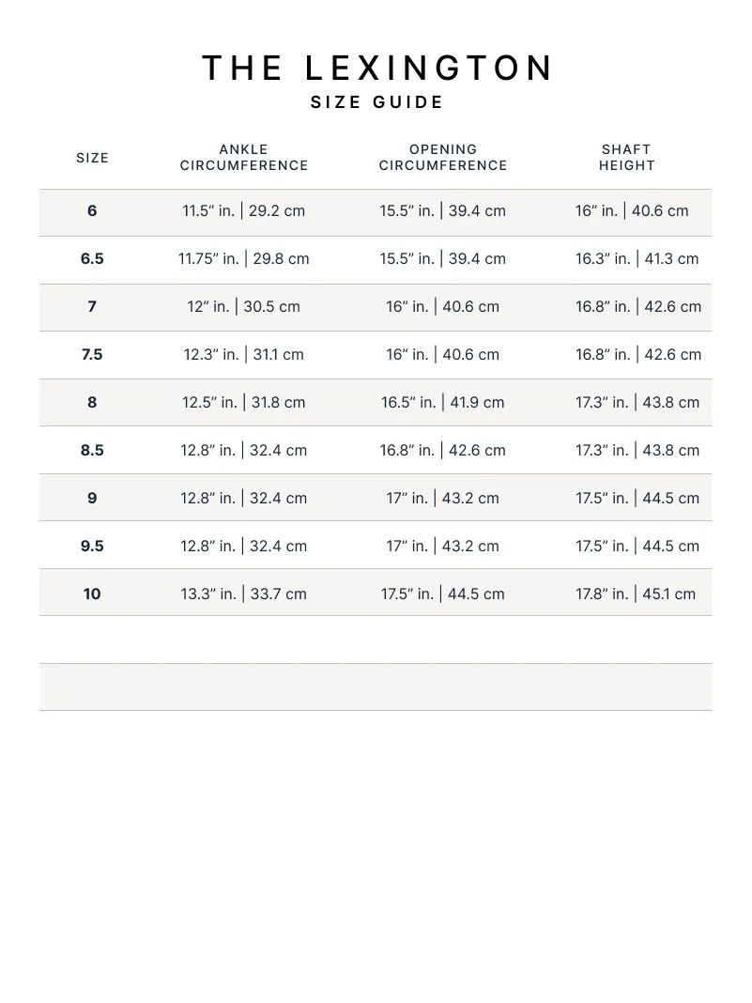Screen dimensions: 752x1003
Task: Select the 11.75 in. | 29.8 cm cell
Action: [x=244, y=258]
